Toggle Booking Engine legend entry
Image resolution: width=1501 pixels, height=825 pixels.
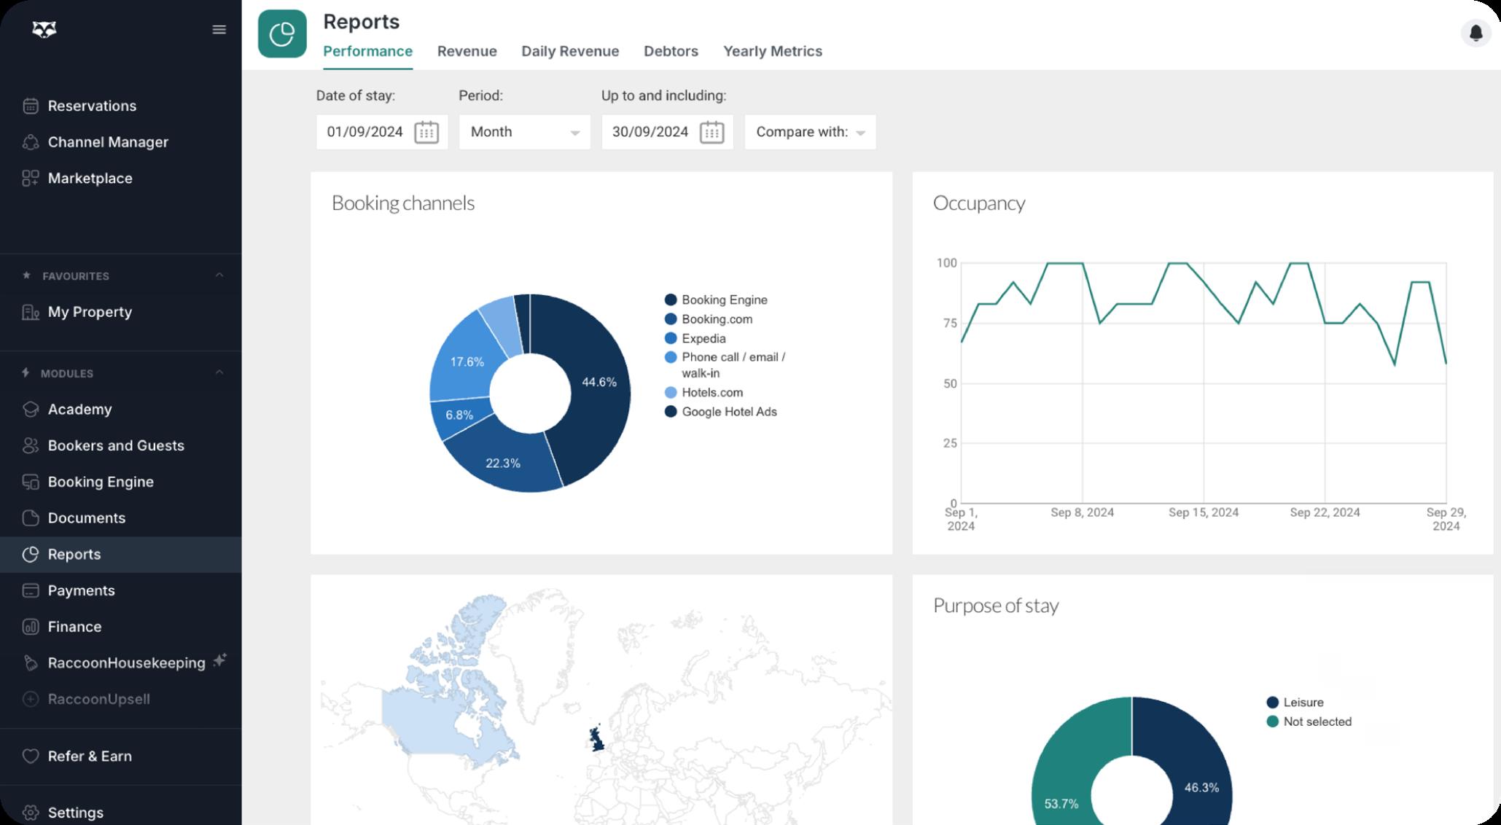[x=723, y=300]
